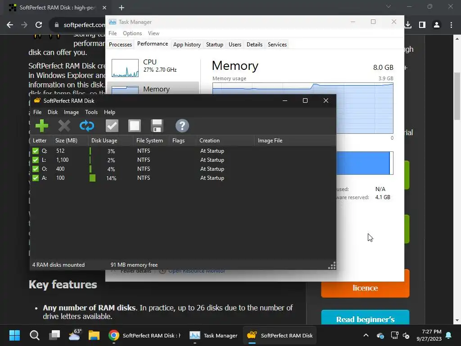Image resolution: width=461 pixels, height=346 pixels.
Task: Uncheck the Q: disk checkbox
Action: [x=36, y=151]
